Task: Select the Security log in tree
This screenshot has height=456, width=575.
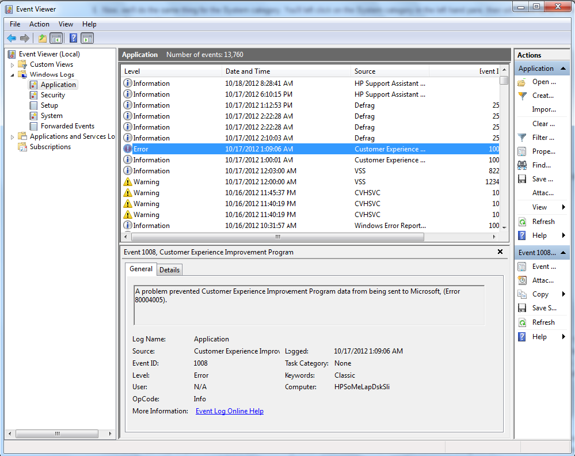Action: coord(52,95)
